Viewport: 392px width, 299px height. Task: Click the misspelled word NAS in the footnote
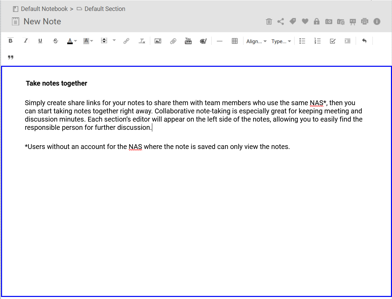(135, 147)
